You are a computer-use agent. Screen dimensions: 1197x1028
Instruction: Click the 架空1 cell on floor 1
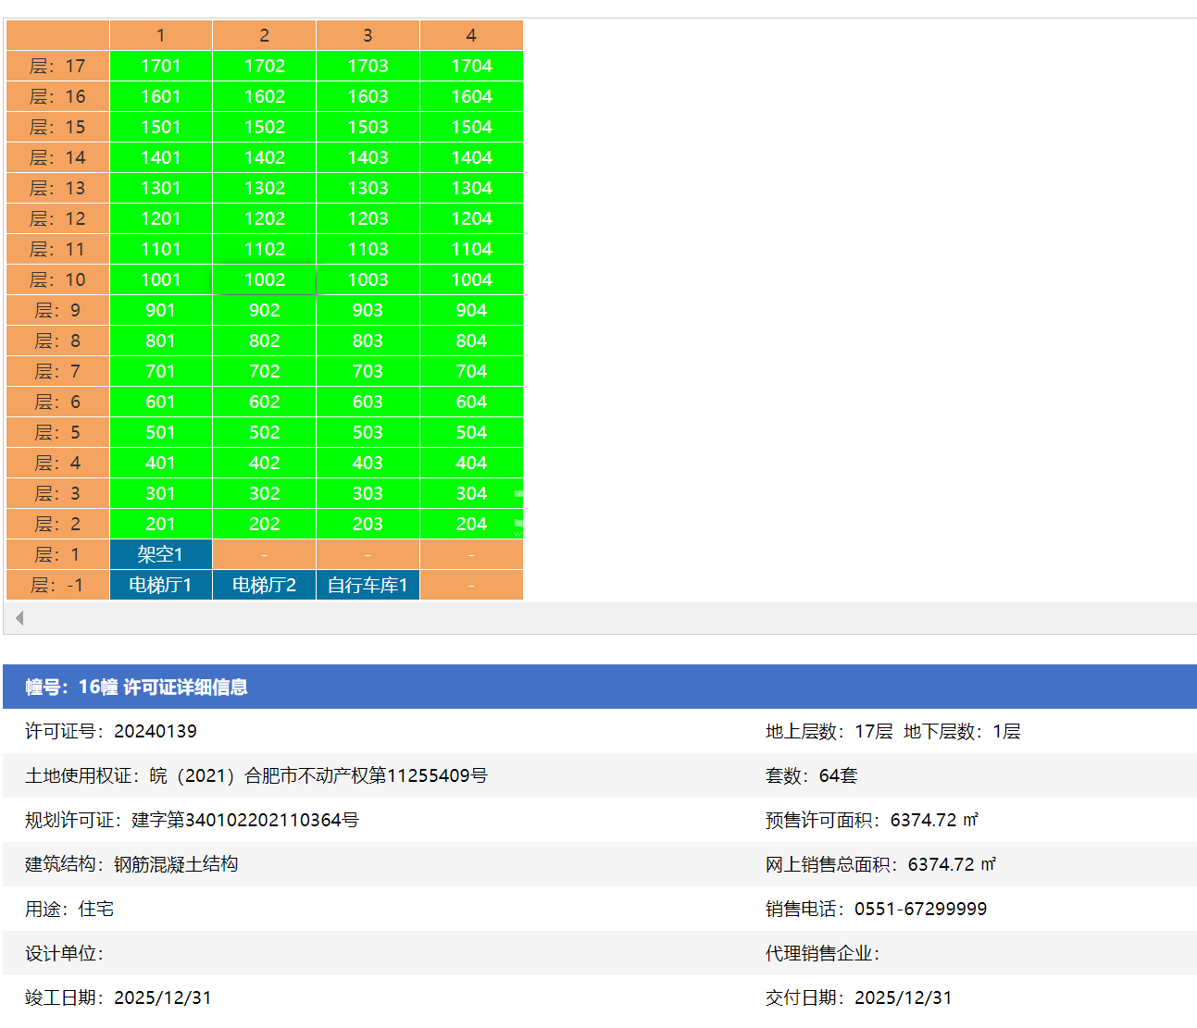(161, 554)
